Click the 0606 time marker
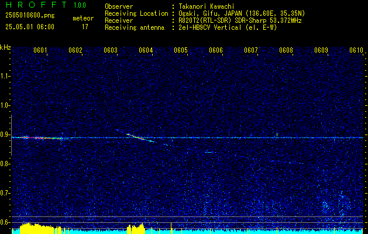Screen dimensions: 368x234 [x=216, y=50]
